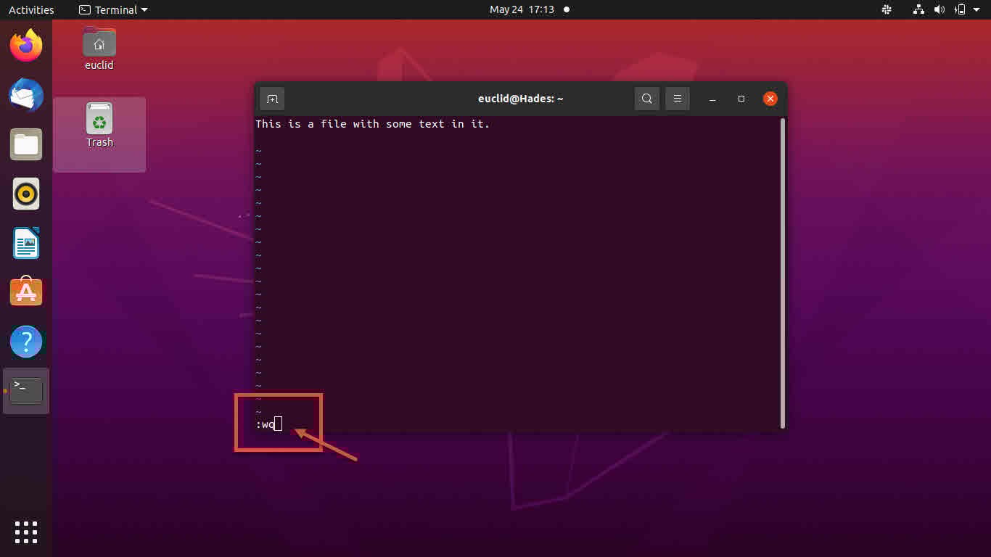Viewport: 991px width, 557px height.
Task: Open the clock and calendar panel
Action: click(522, 10)
